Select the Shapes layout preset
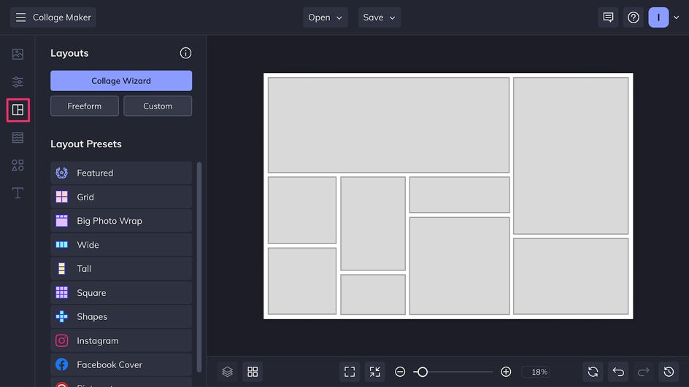This screenshot has height=387, width=689. tap(121, 316)
